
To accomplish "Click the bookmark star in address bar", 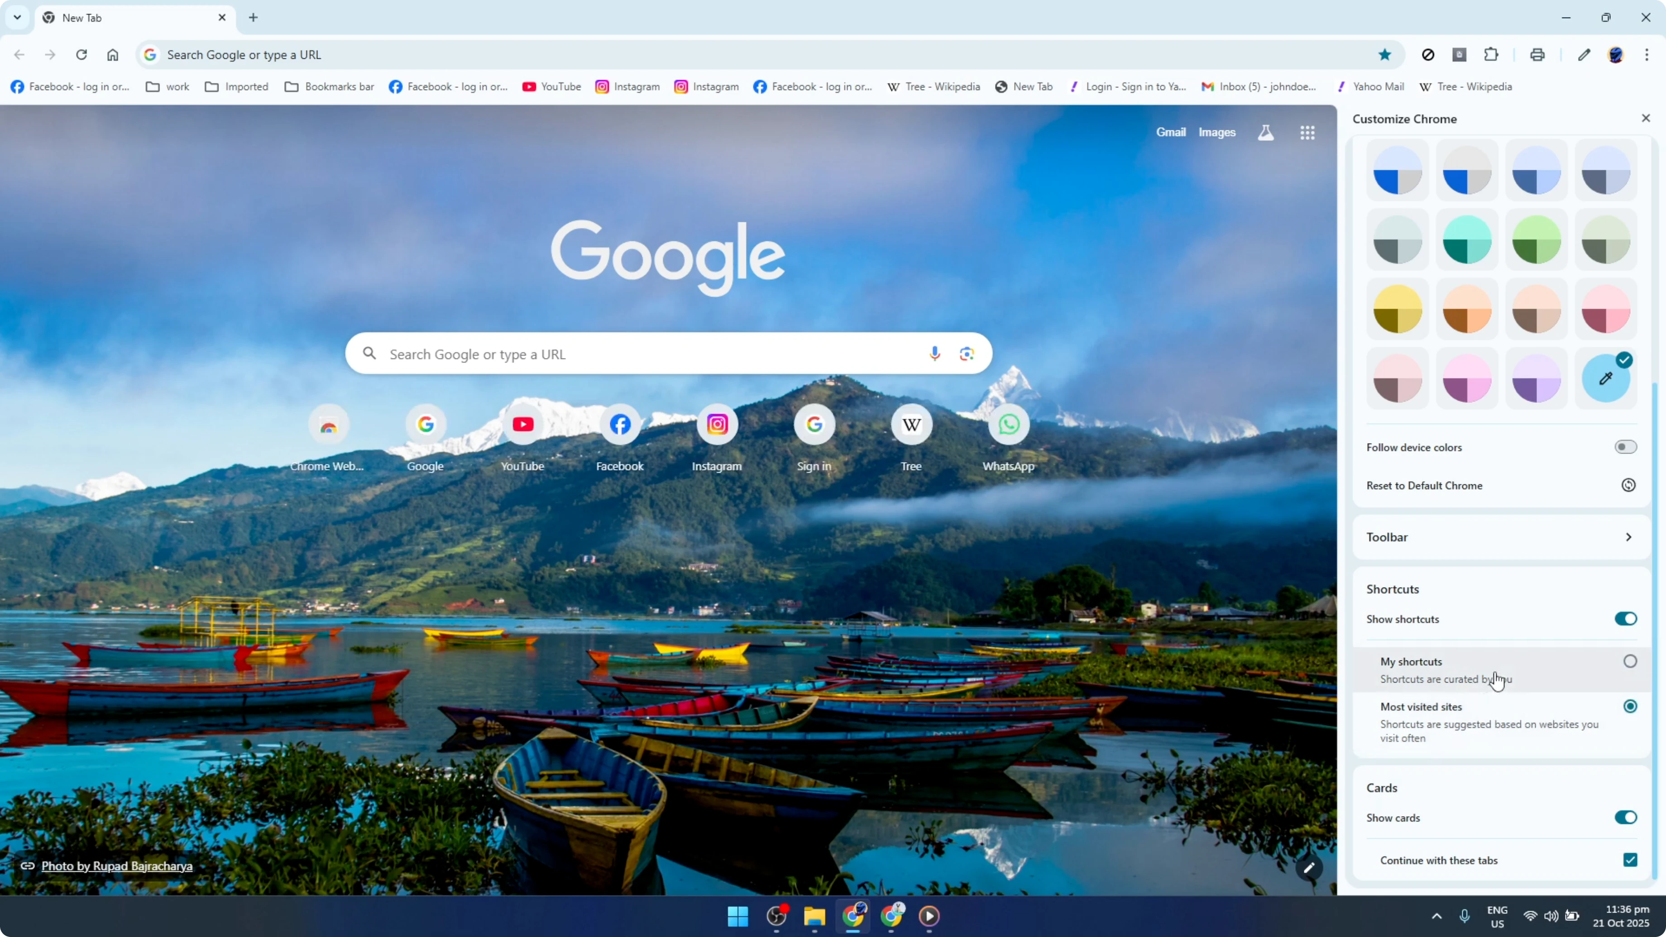I will 1385,55.
